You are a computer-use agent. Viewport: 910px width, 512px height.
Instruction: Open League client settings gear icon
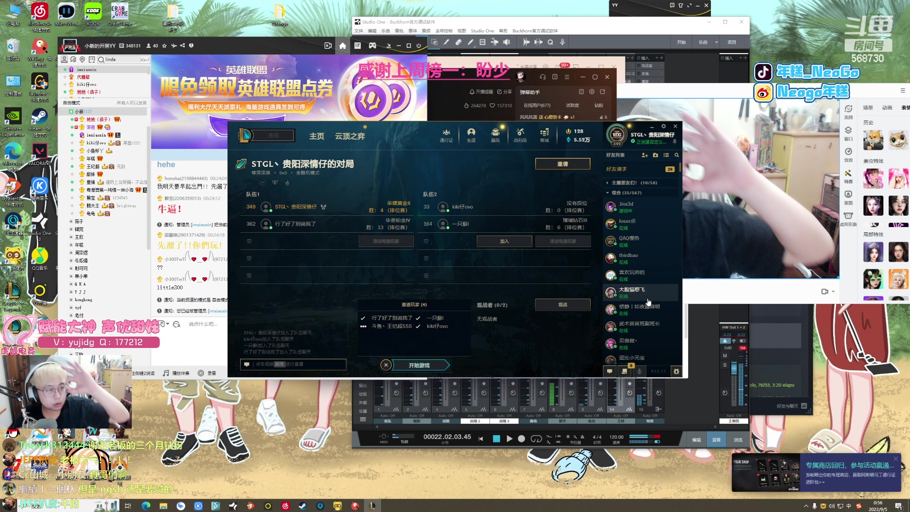[x=664, y=126]
